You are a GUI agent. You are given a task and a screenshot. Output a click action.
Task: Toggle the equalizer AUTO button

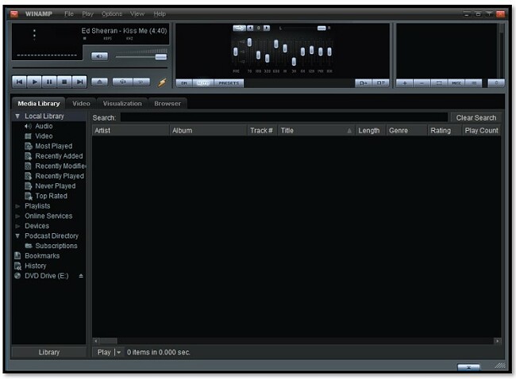pyautogui.click(x=203, y=83)
